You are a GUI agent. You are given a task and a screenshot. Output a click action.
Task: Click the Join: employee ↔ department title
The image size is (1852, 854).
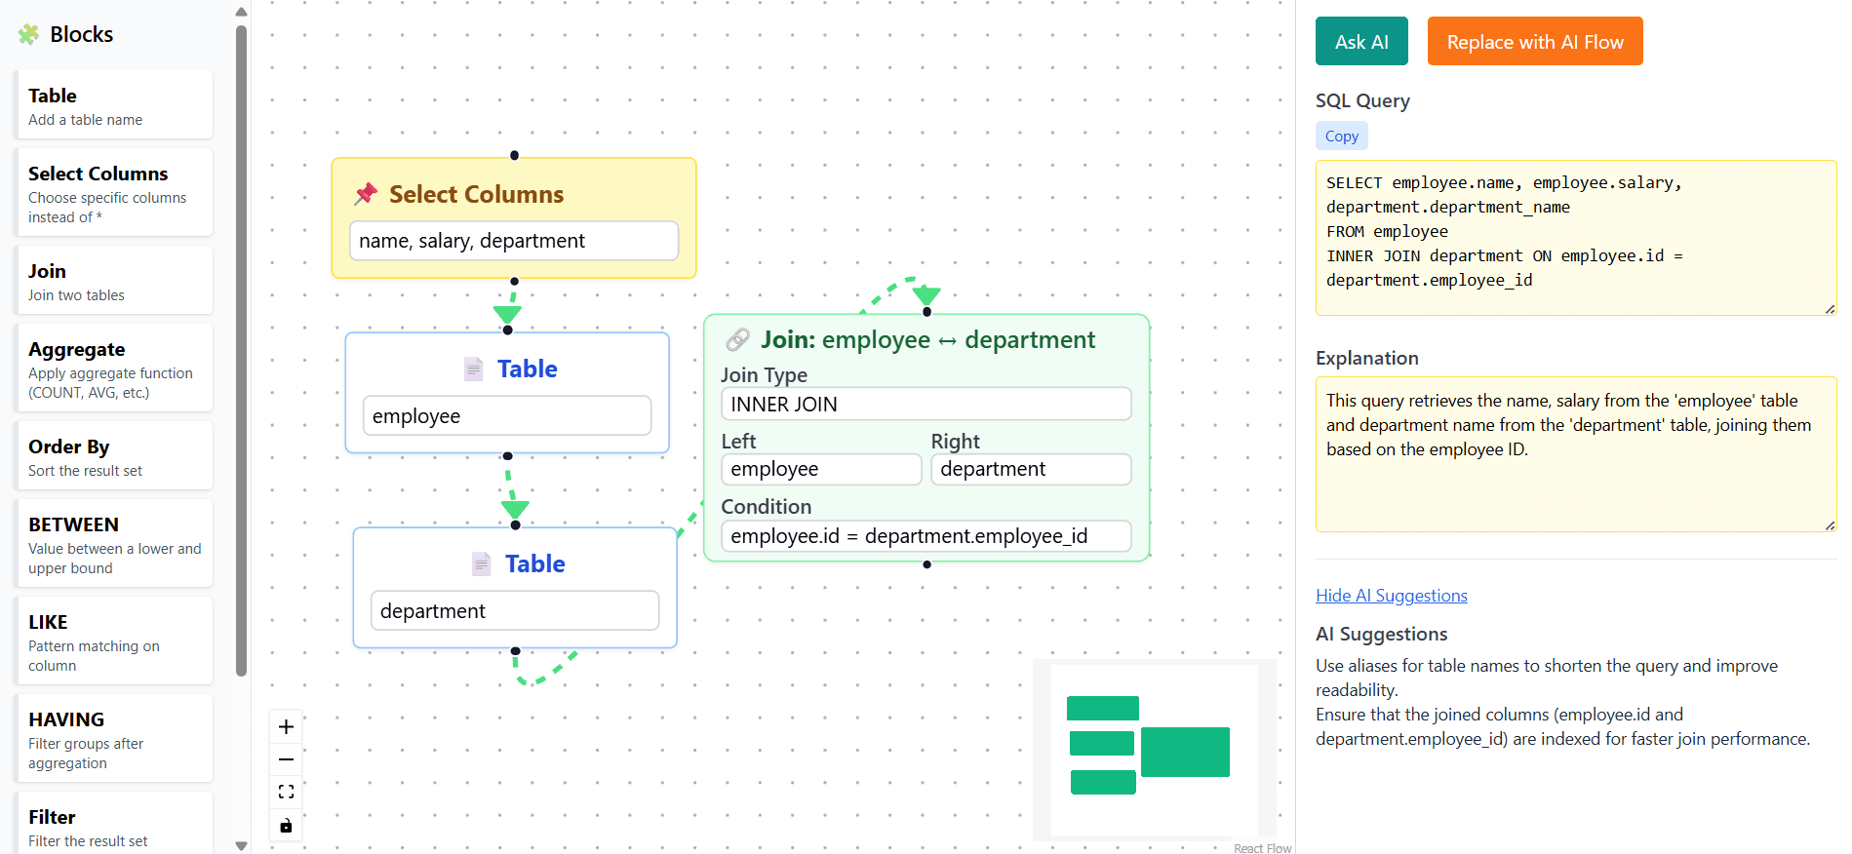click(x=927, y=339)
